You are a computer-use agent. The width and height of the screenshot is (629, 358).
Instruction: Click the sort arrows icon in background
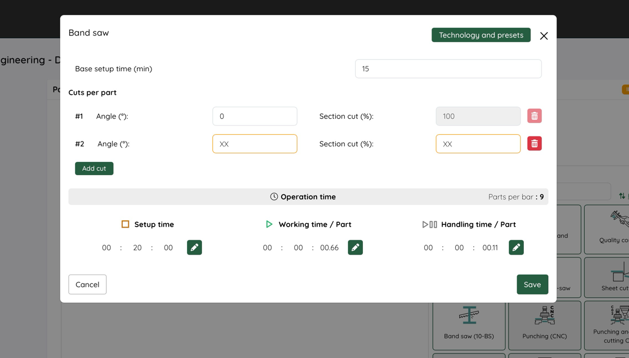coord(622,196)
